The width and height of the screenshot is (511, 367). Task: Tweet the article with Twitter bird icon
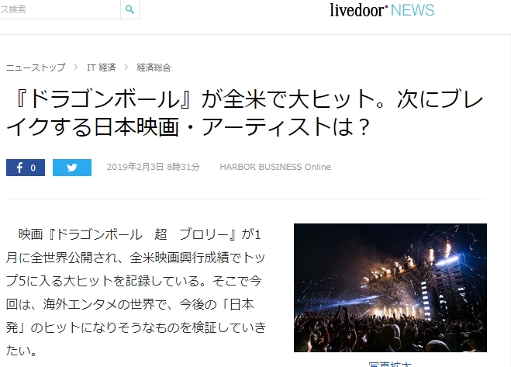(72, 168)
